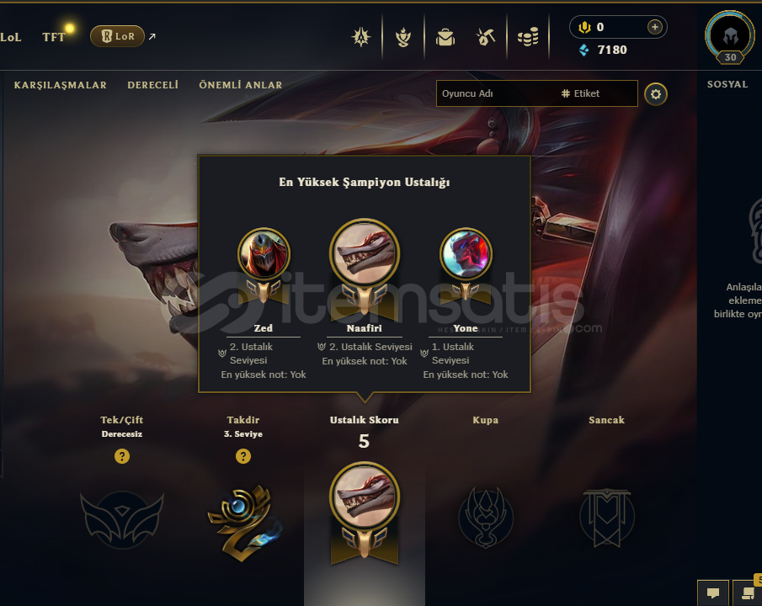This screenshot has height=606, width=762.
Task: Open the Challenges laurel icon
Action: (402, 37)
